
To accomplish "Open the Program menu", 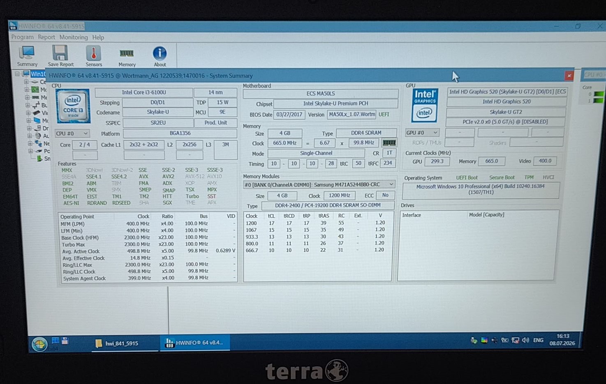I will tap(23, 37).
